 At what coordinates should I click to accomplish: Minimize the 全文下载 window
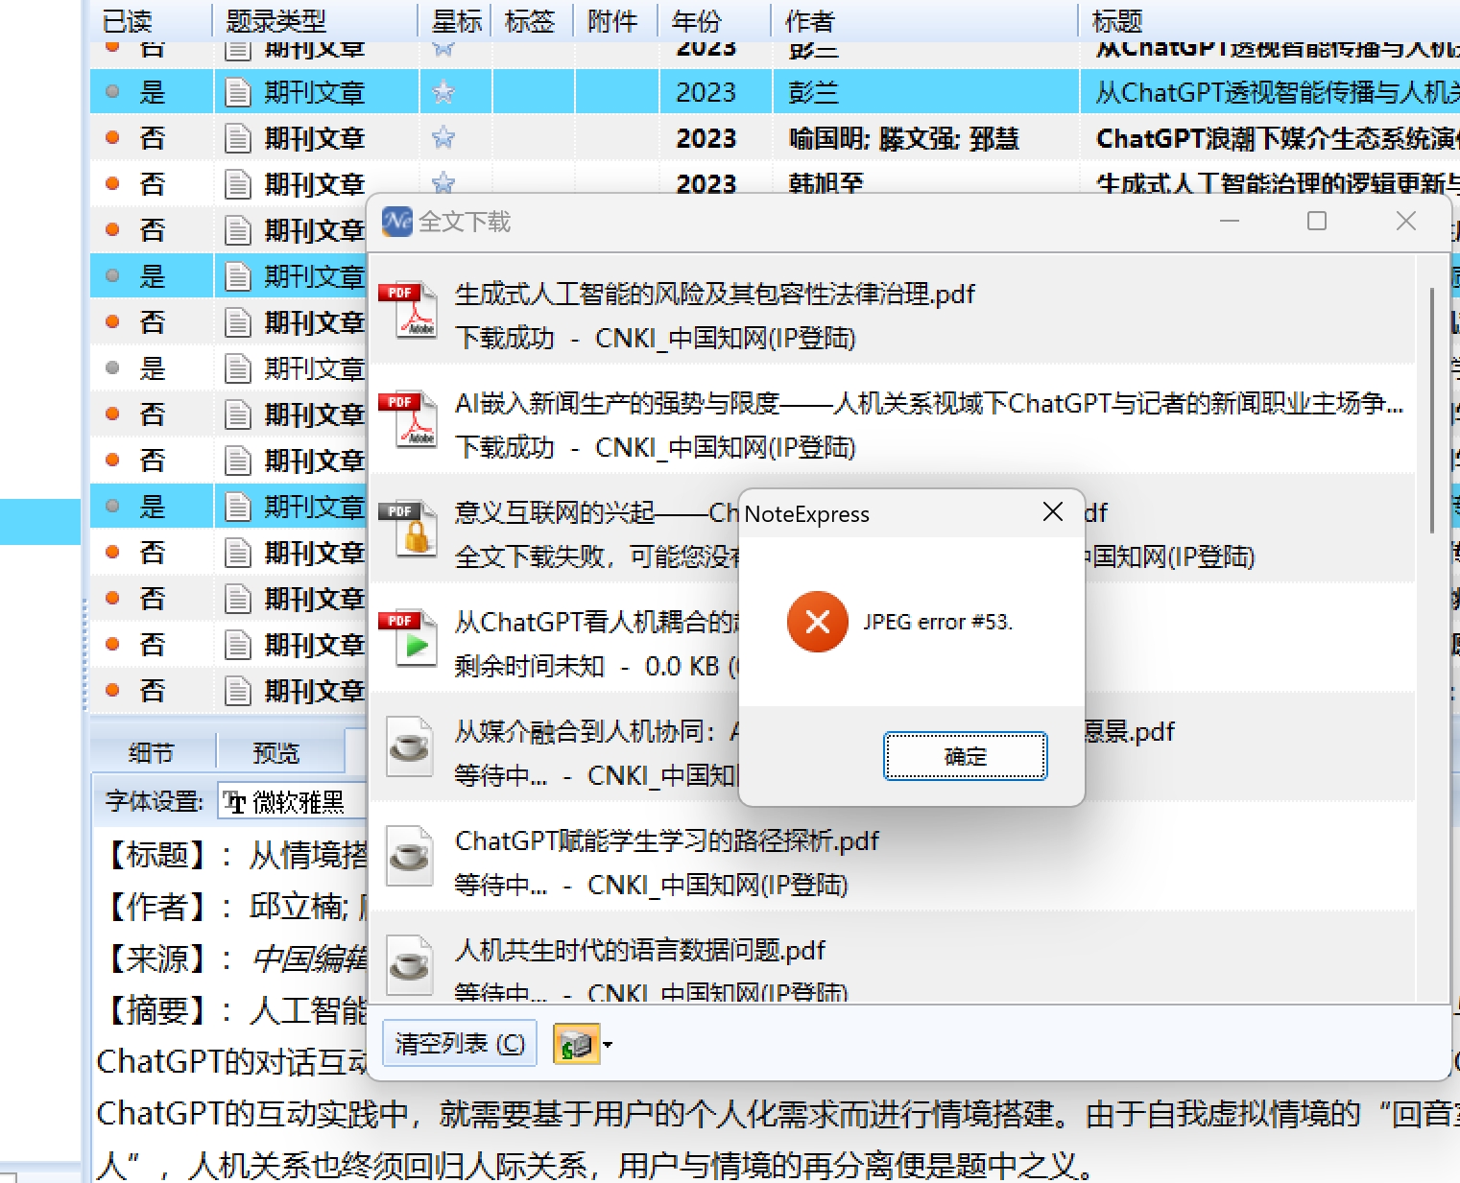1230,221
